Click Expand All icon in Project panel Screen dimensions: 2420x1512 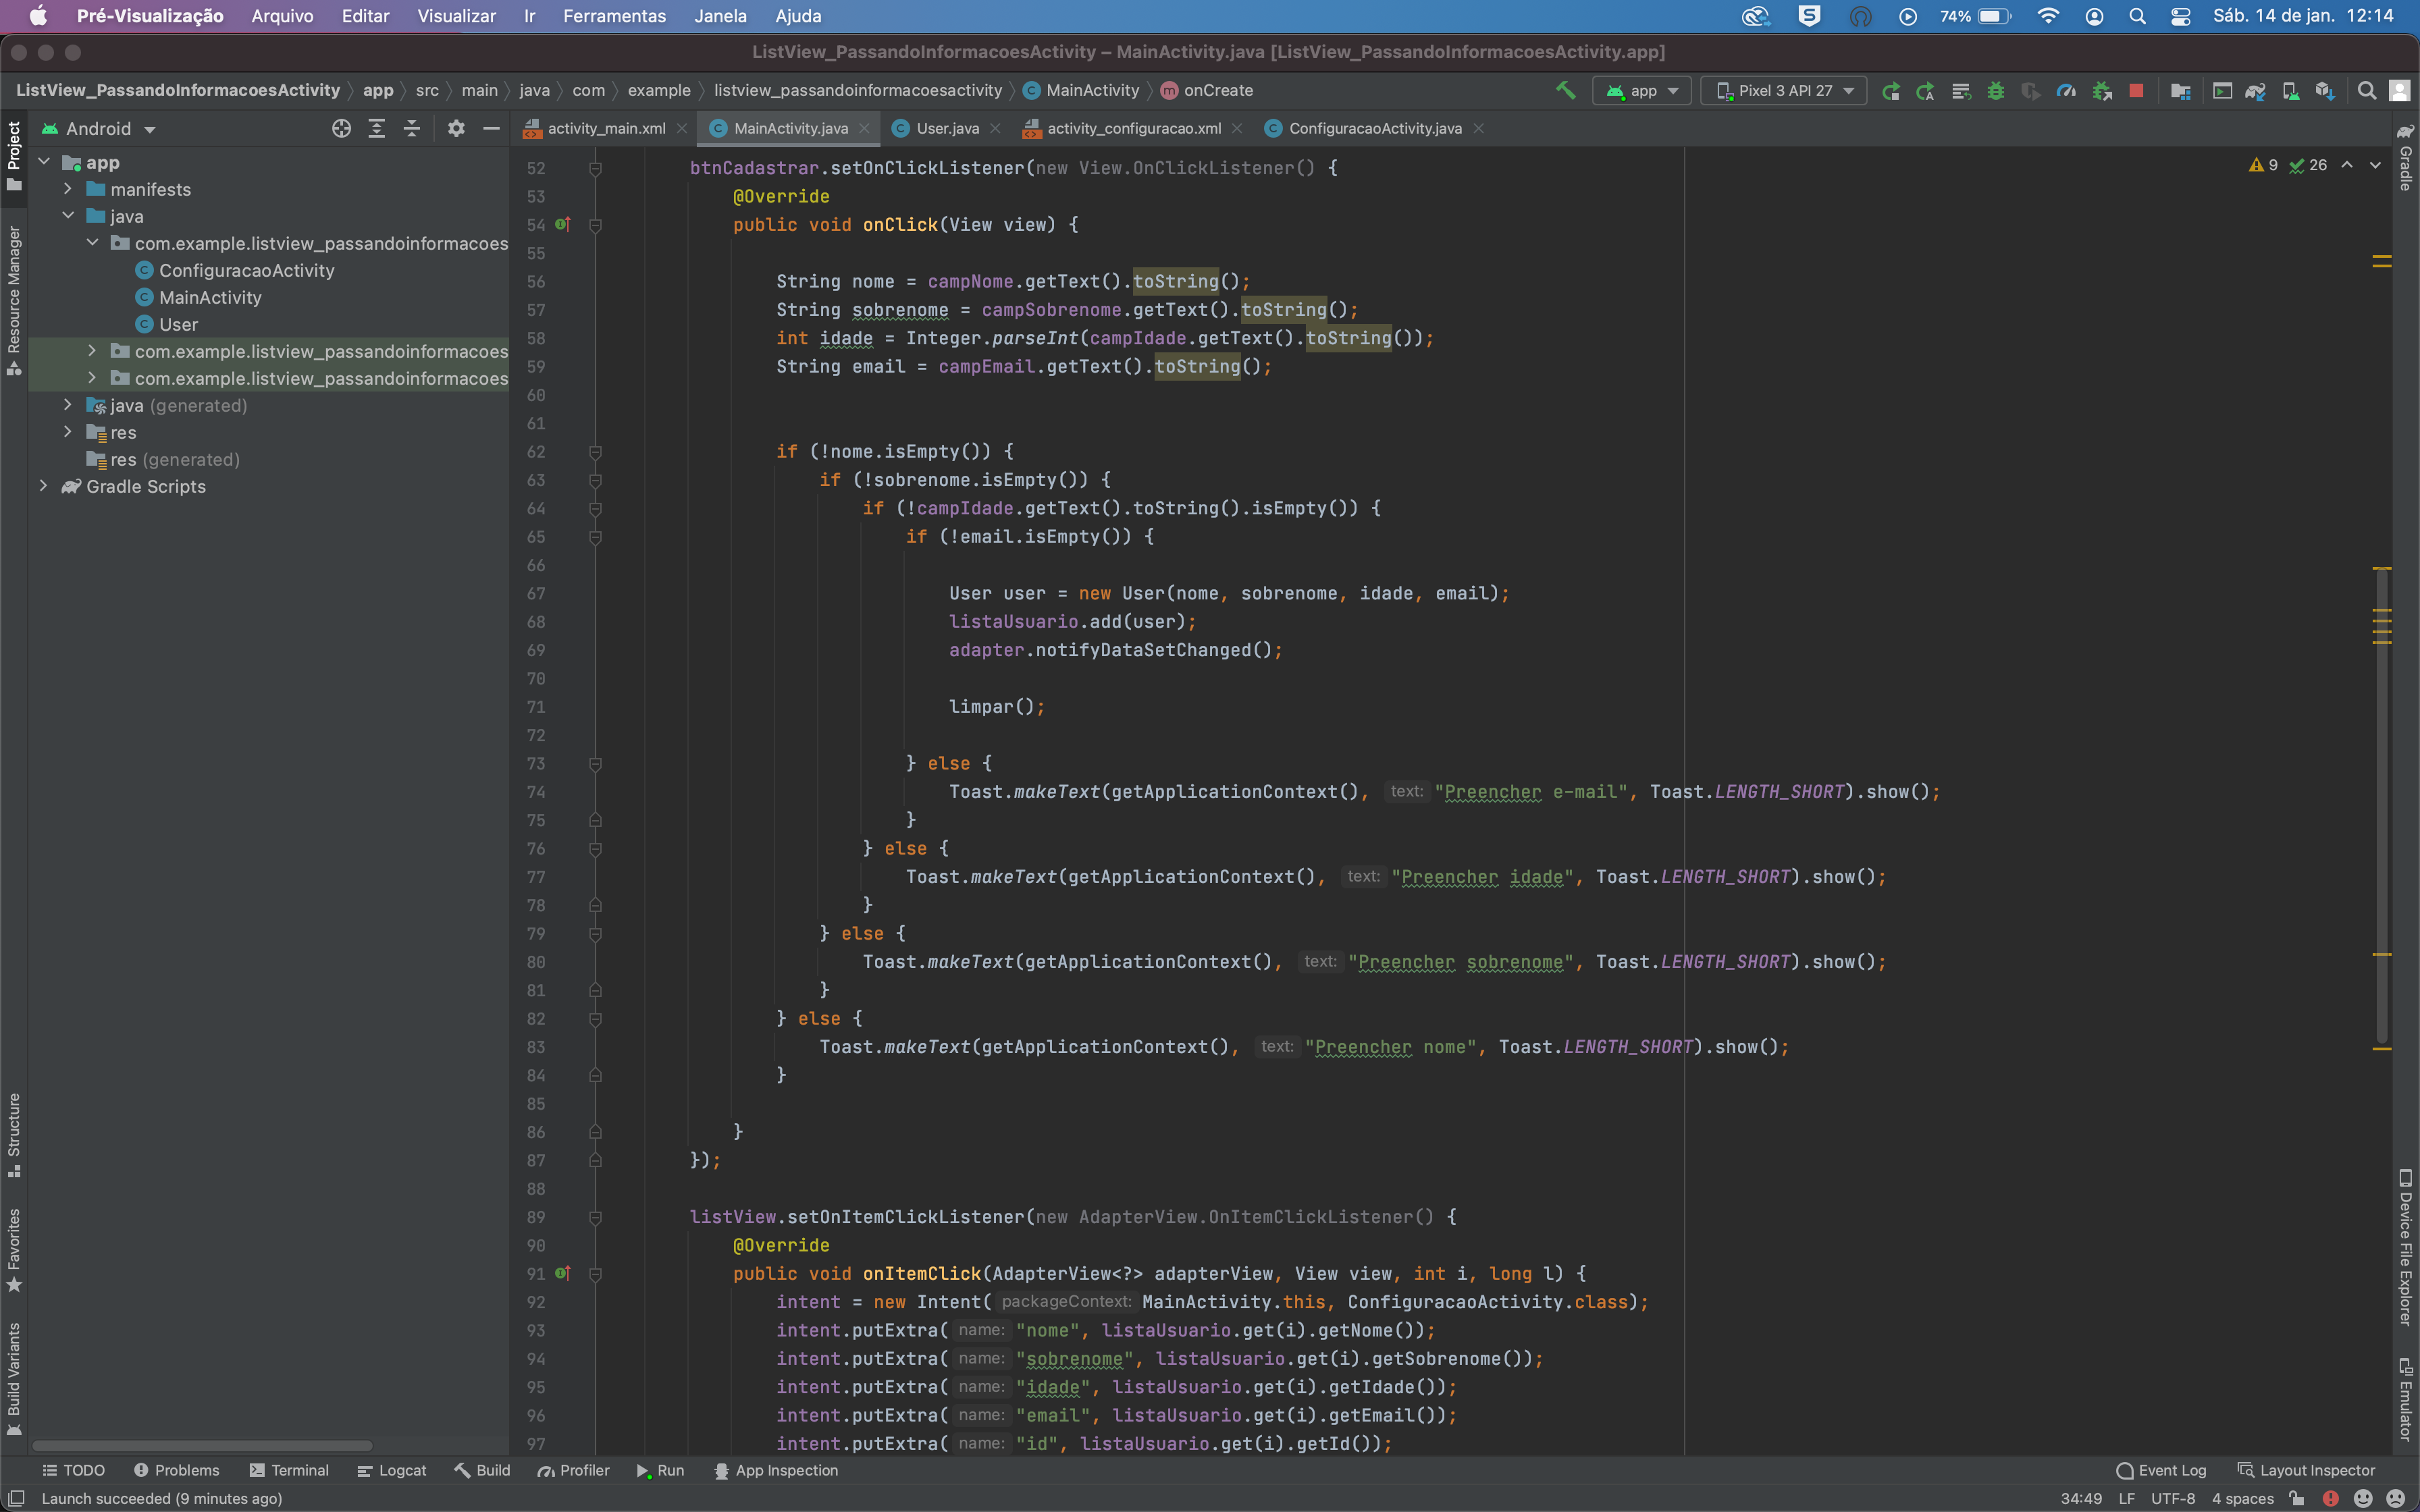pyautogui.click(x=376, y=128)
